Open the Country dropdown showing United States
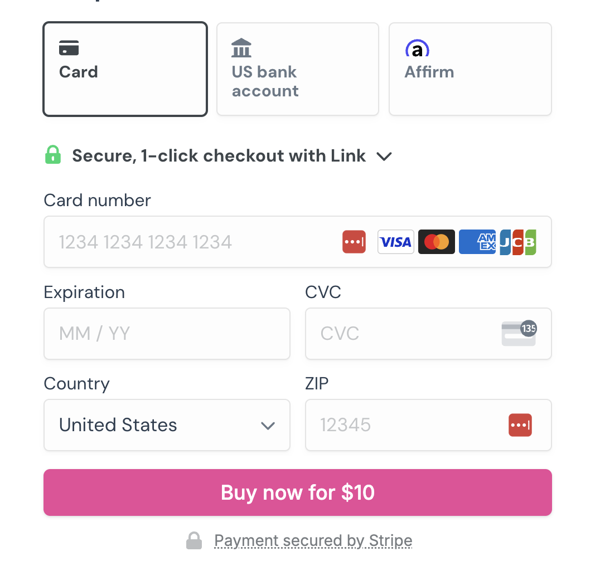The width and height of the screenshot is (600, 566). coord(167,425)
